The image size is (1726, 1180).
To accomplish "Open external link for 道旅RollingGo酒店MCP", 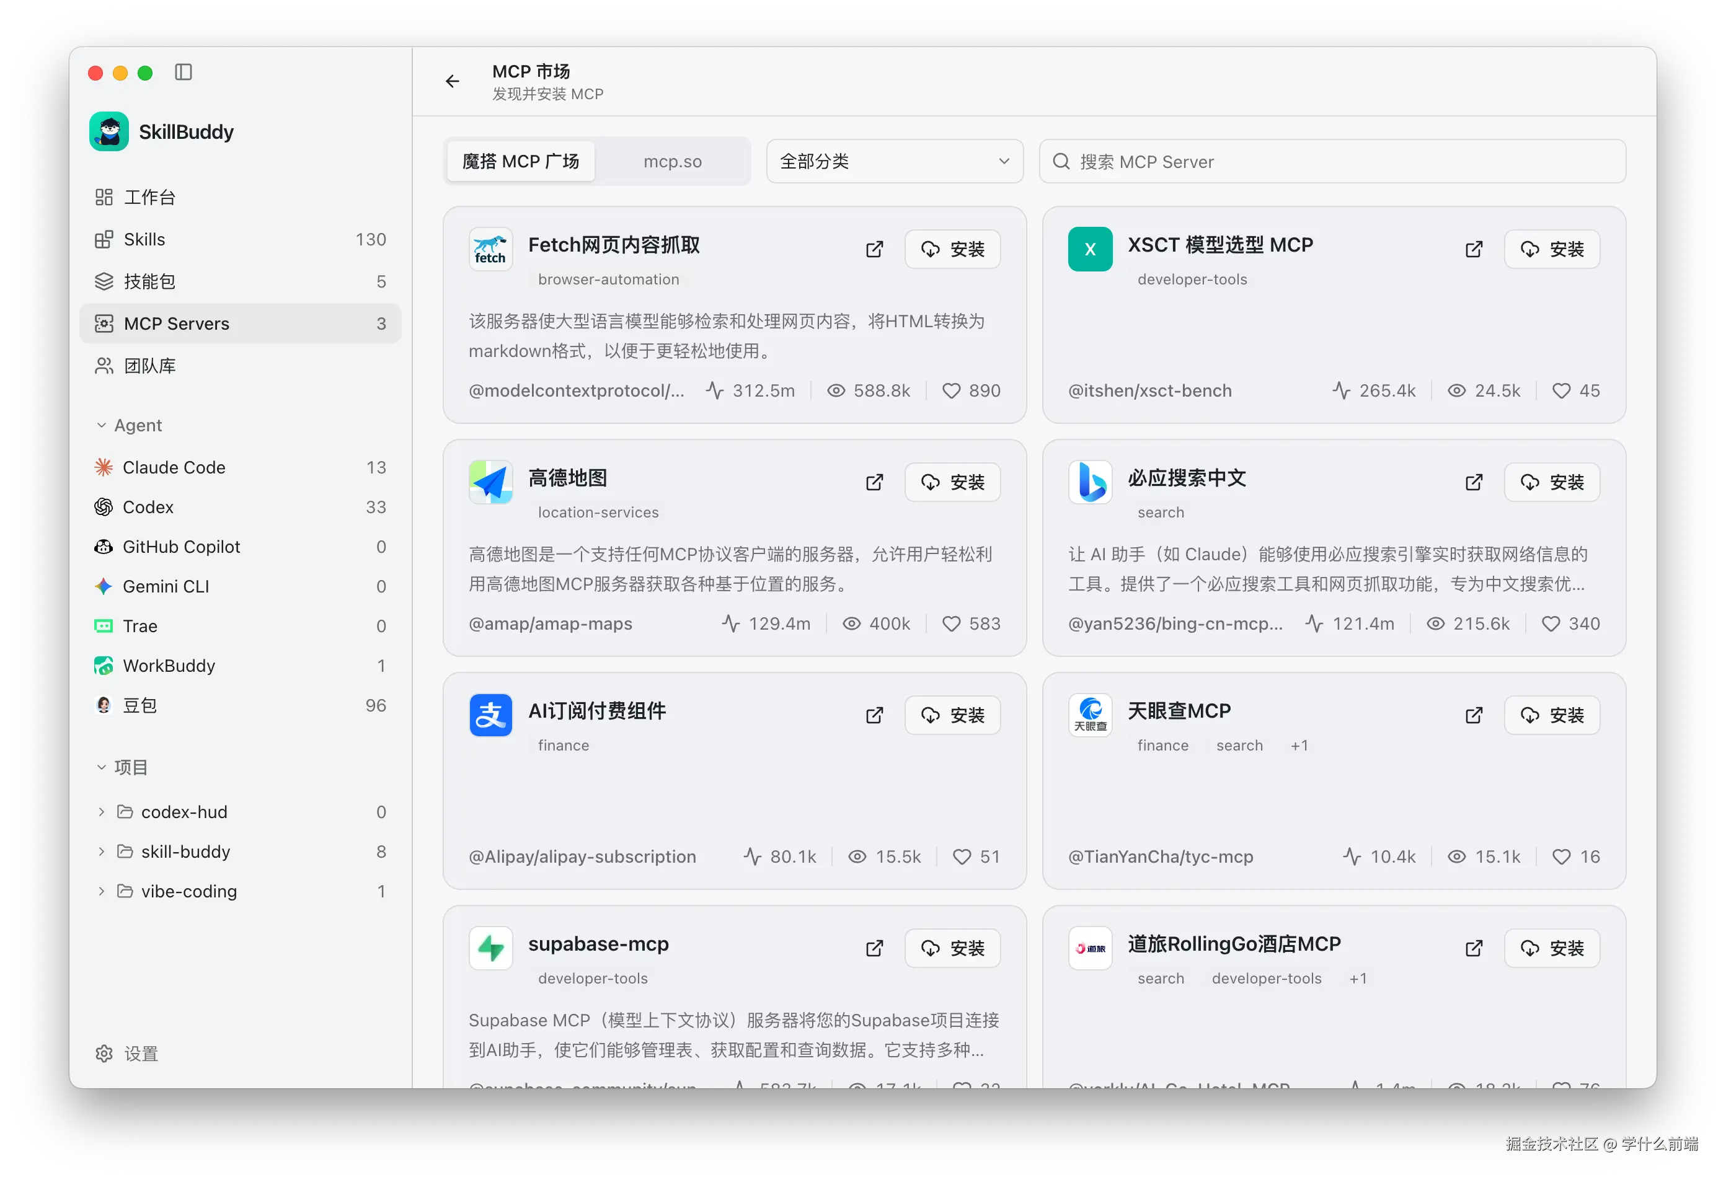I will pyautogui.click(x=1474, y=948).
